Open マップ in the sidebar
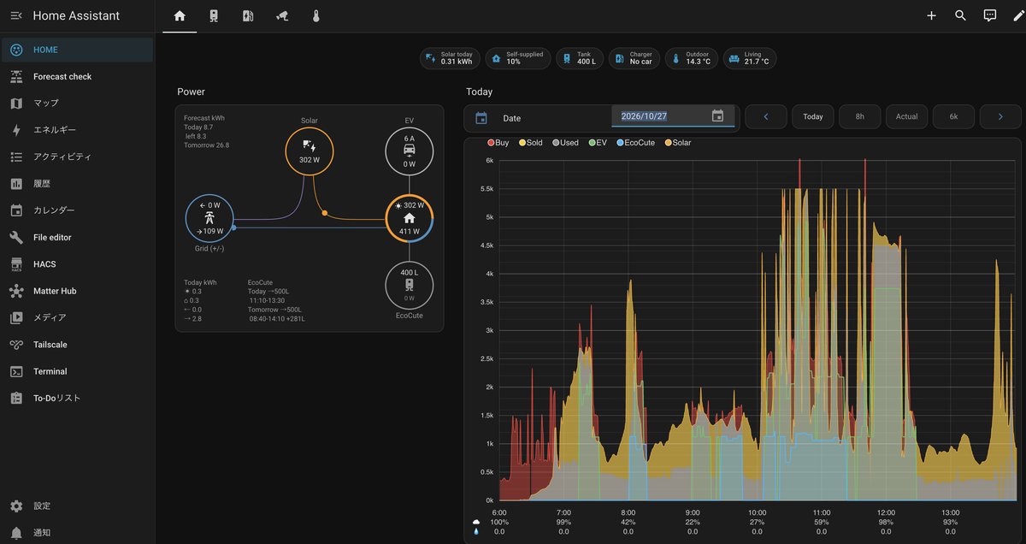 coord(78,103)
